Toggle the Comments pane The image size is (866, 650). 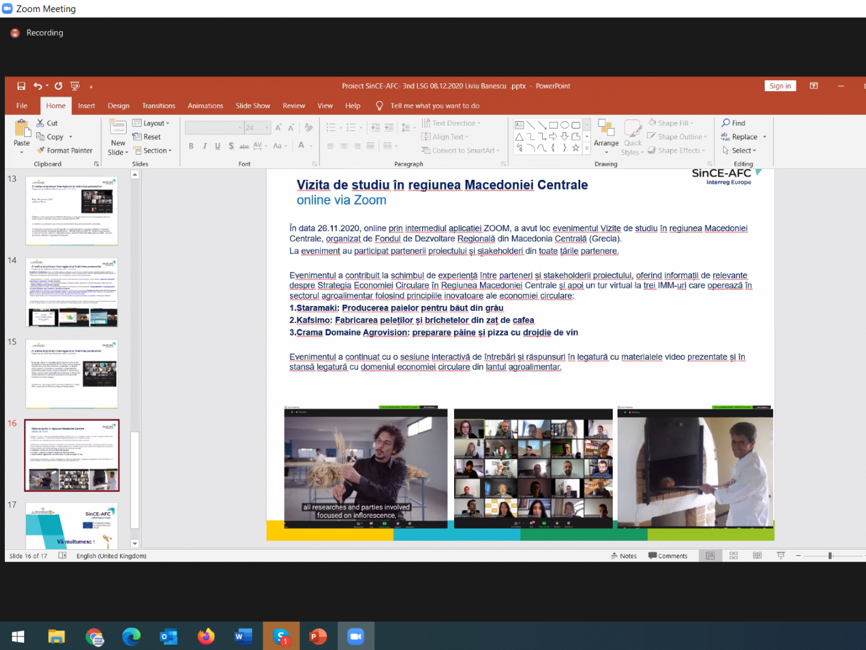[667, 556]
